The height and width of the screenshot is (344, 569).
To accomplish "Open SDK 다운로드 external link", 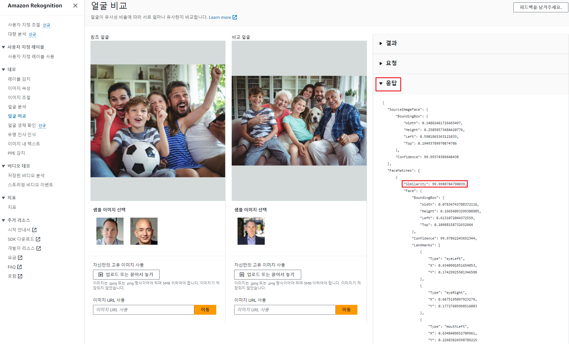I will point(24,239).
